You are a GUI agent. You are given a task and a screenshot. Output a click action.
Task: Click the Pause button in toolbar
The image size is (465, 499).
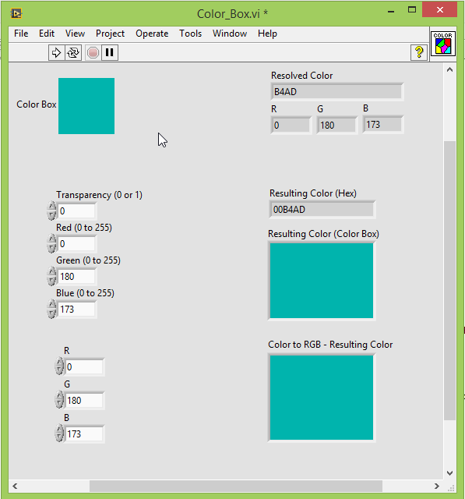click(x=110, y=52)
